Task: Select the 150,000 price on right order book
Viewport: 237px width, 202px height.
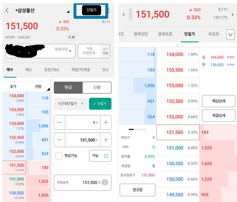Action: coord(178,179)
